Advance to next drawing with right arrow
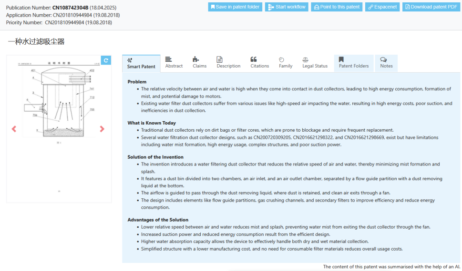This screenshot has height=271, width=462. click(102, 129)
